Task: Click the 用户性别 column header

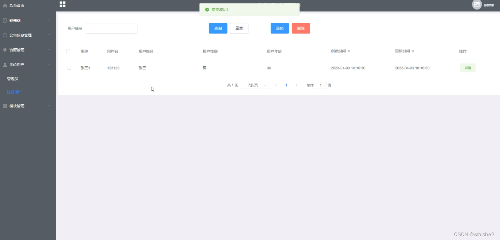Action: (x=210, y=51)
